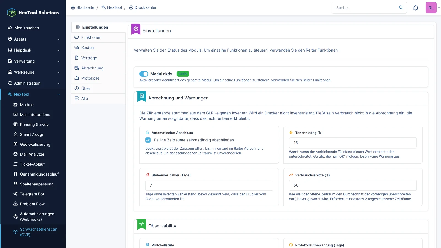Click the Verbrauchsspitze percent field

(353, 185)
